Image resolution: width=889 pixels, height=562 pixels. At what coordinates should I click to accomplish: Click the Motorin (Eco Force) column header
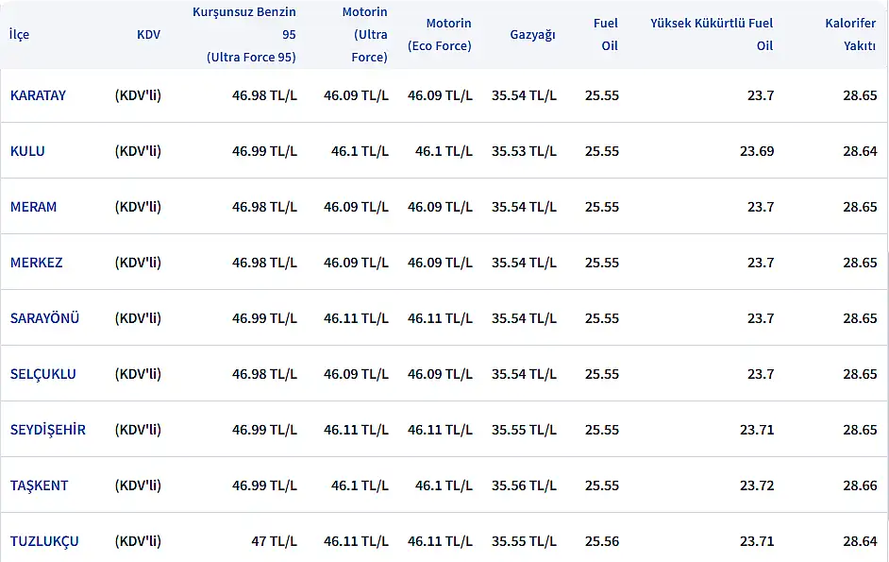point(440,35)
